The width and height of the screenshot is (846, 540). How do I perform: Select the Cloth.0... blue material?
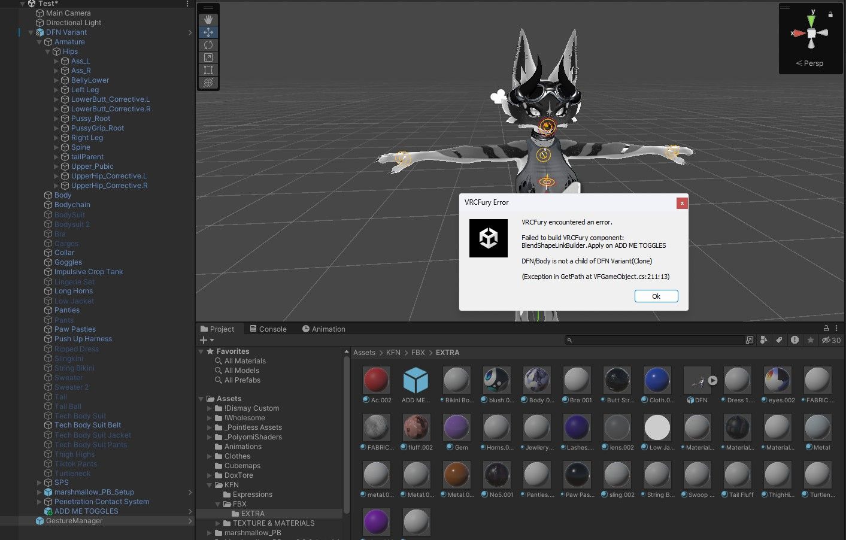point(657,385)
